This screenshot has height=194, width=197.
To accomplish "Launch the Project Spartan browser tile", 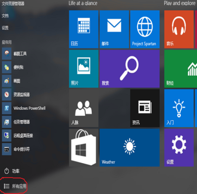I will pyautogui.click(x=145, y=29).
